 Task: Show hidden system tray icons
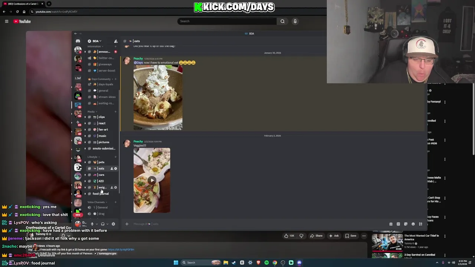(437, 263)
